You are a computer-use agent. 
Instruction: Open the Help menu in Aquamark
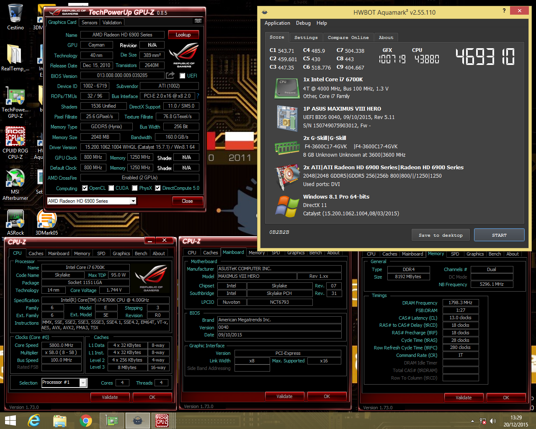click(x=322, y=23)
